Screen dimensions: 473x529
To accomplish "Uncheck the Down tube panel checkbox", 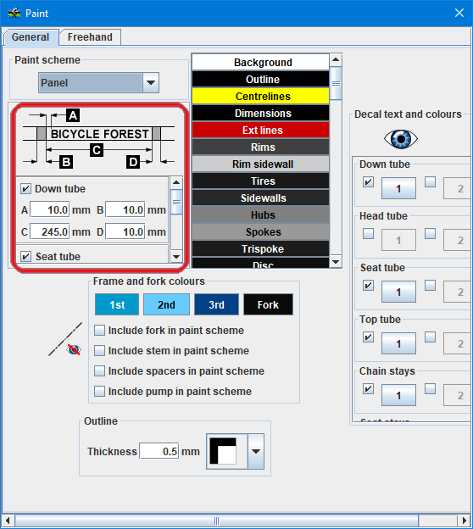I will (25, 188).
